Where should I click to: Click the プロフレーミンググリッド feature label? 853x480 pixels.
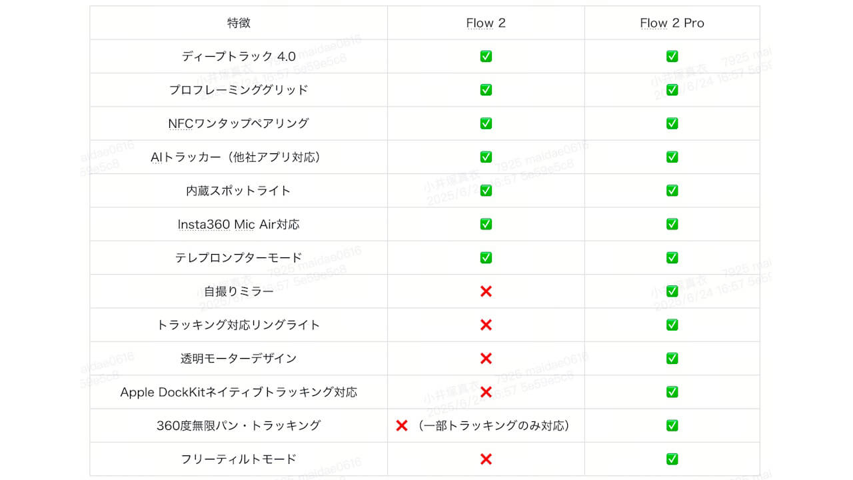[x=239, y=90]
